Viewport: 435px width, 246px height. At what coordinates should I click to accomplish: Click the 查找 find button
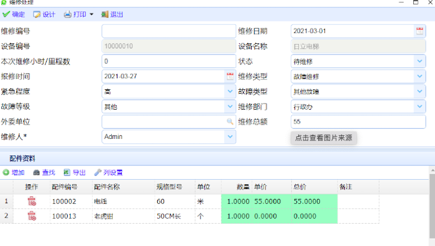point(44,173)
